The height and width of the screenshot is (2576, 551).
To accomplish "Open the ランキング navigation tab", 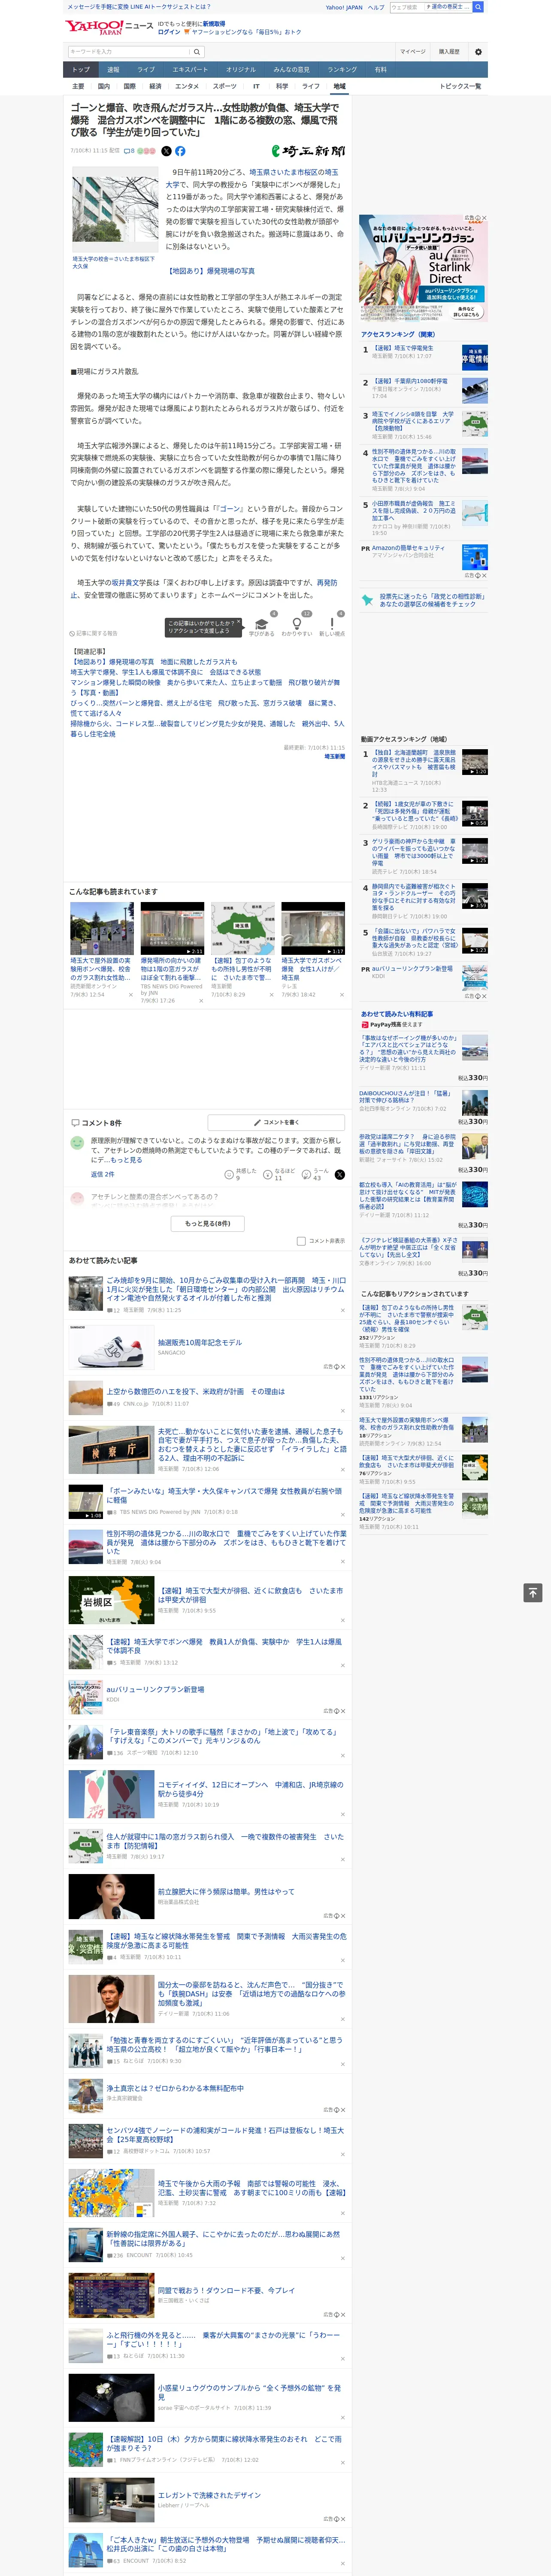I will (x=342, y=70).
